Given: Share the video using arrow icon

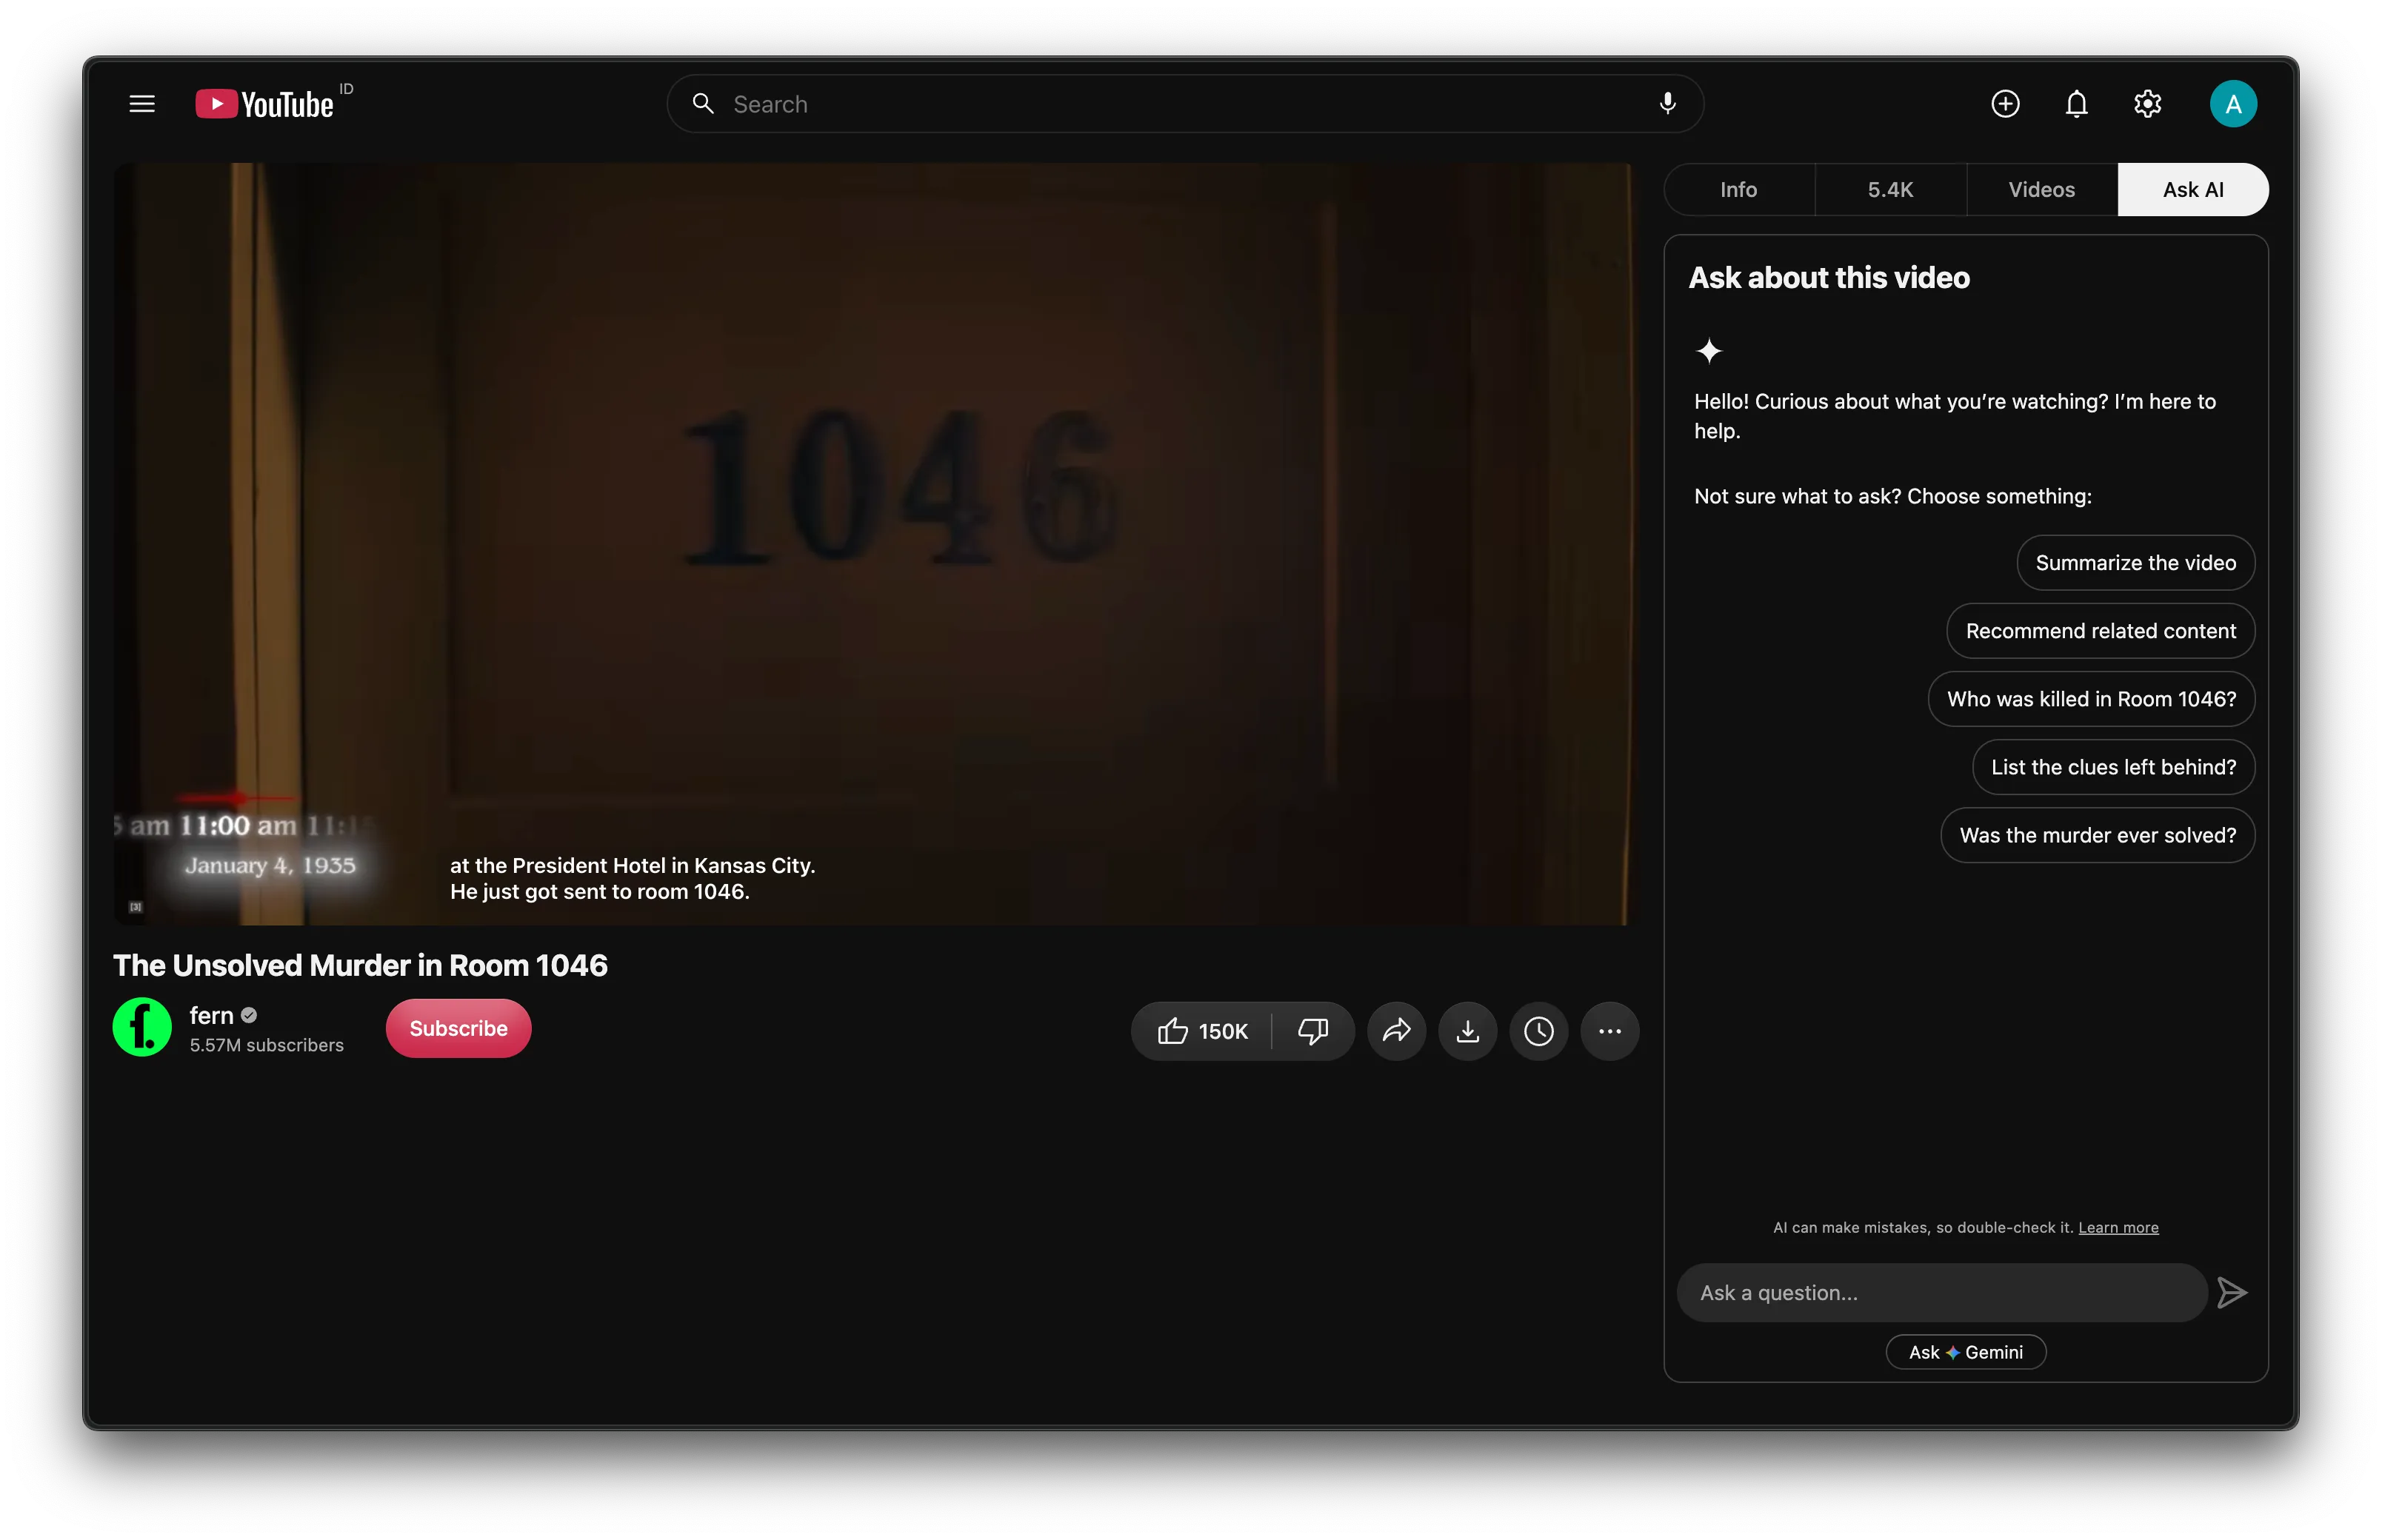Looking at the screenshot, I should tap(1397, 1031).
